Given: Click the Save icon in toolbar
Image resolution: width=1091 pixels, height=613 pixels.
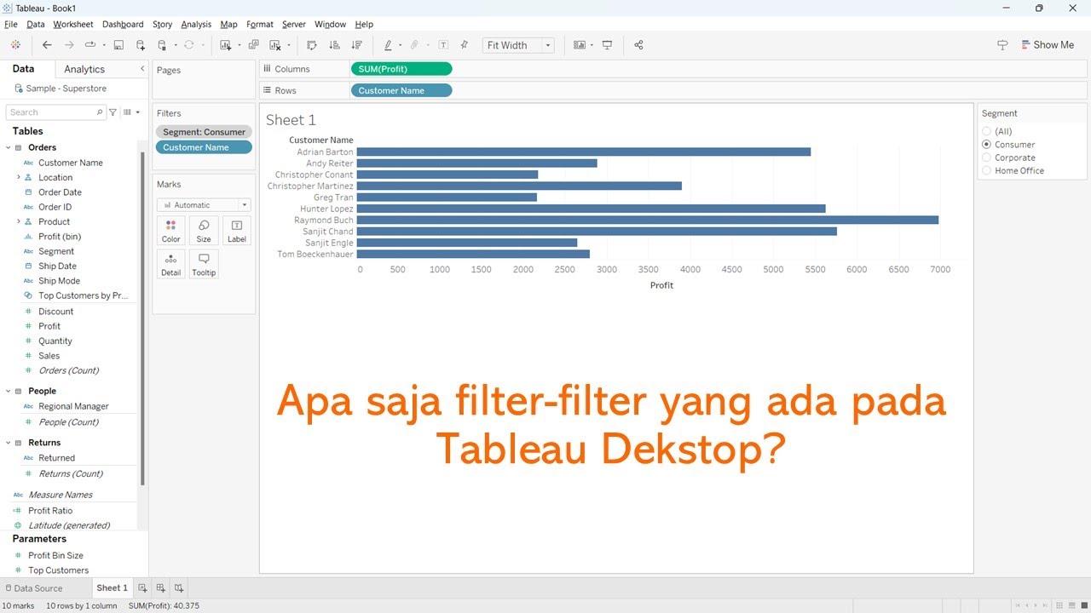Looking at the screenshot, I should (118, 45).
